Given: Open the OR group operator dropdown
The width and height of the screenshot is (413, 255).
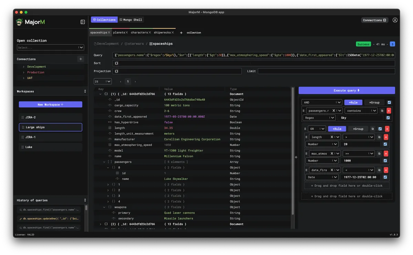Looking at the screenshot, I should pos(317,129).
